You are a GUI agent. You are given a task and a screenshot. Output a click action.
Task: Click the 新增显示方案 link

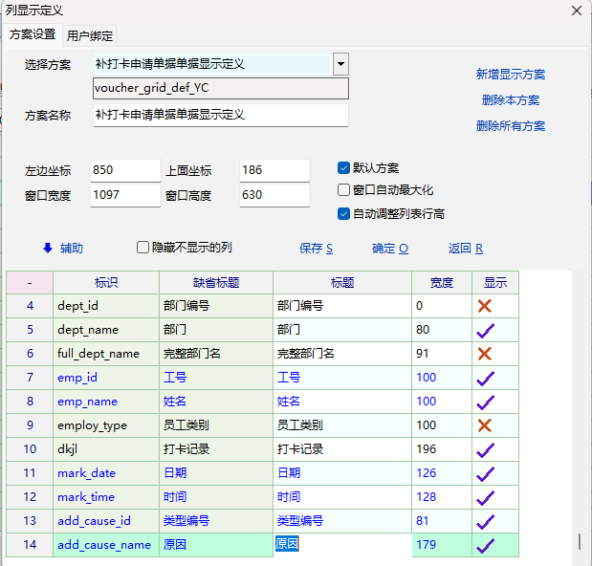[511, 75]
